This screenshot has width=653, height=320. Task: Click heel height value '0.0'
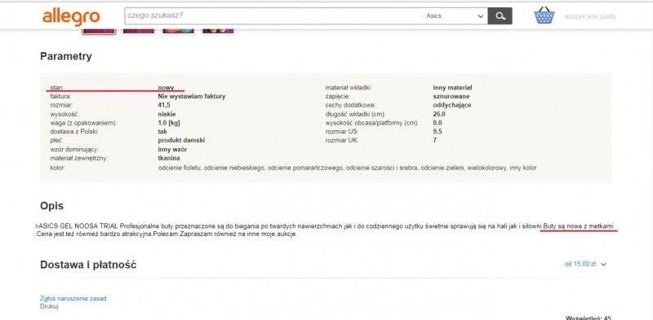point(438,123)
